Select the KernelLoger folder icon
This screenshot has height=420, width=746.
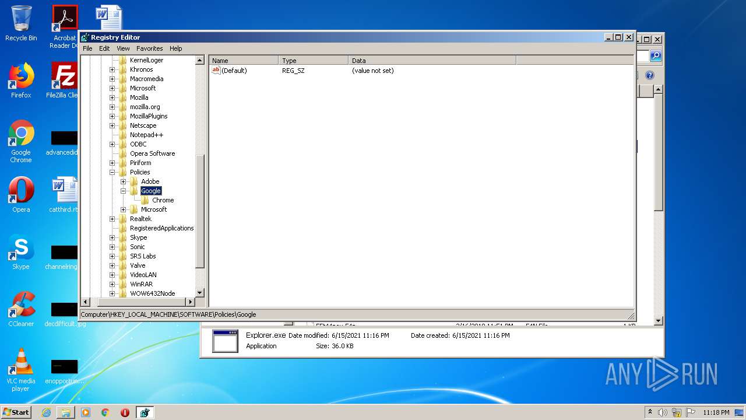click(123, 60)
